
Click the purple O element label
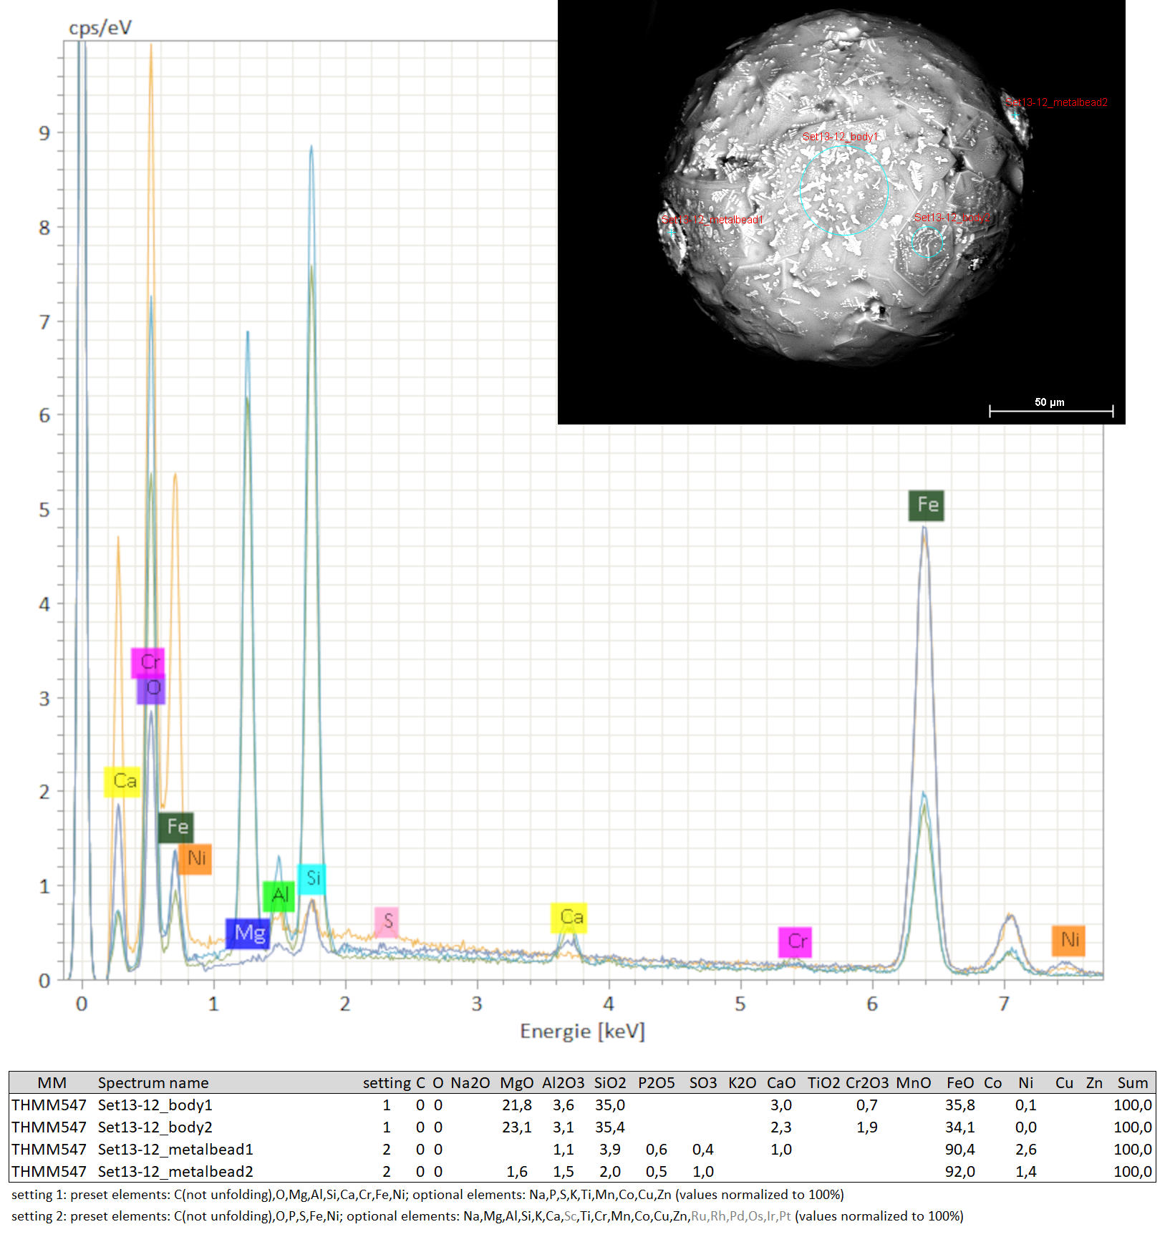click(152, 689)
